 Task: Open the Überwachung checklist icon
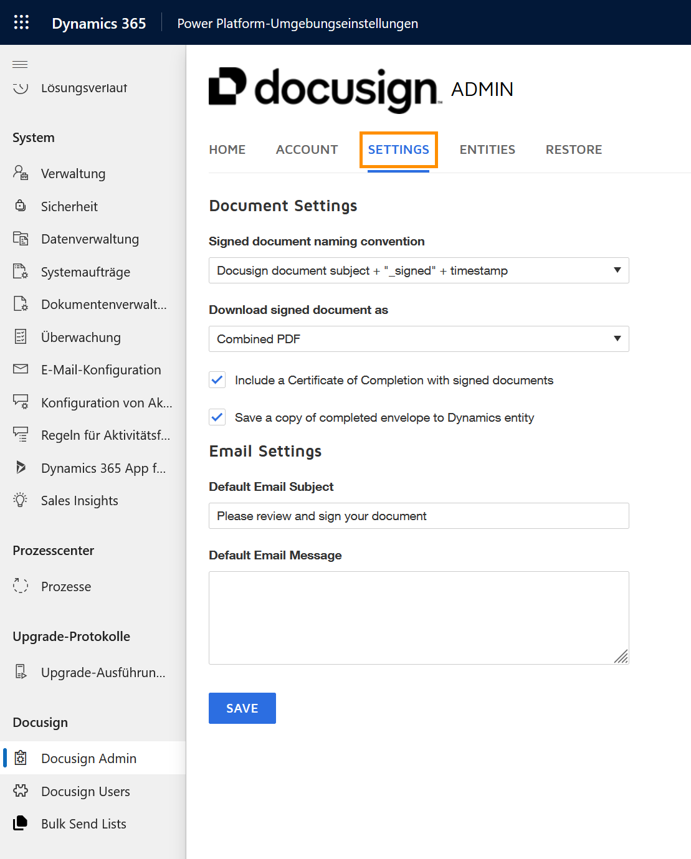click(21, 337)
